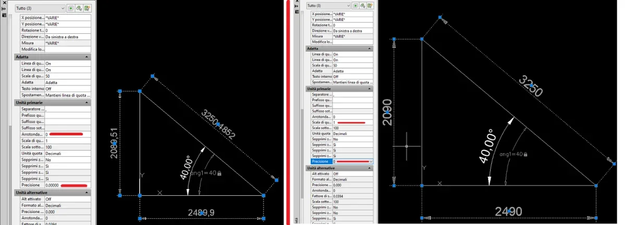Open the 'Tutto (3)' dropdown in left panel
This screenshot has height=225, width=625.
(39, 8)
